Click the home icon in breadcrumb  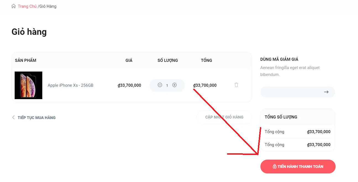point(14,6)
